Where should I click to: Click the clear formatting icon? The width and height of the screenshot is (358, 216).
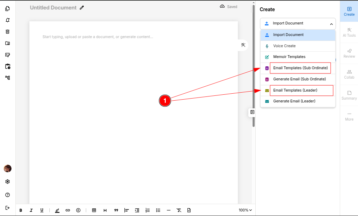pyautogui.click(x=179, y=210)
